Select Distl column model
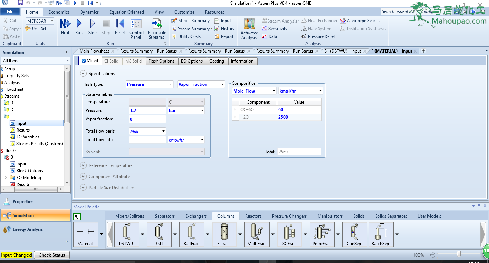The image size is (489, 263). coord(159,234)
